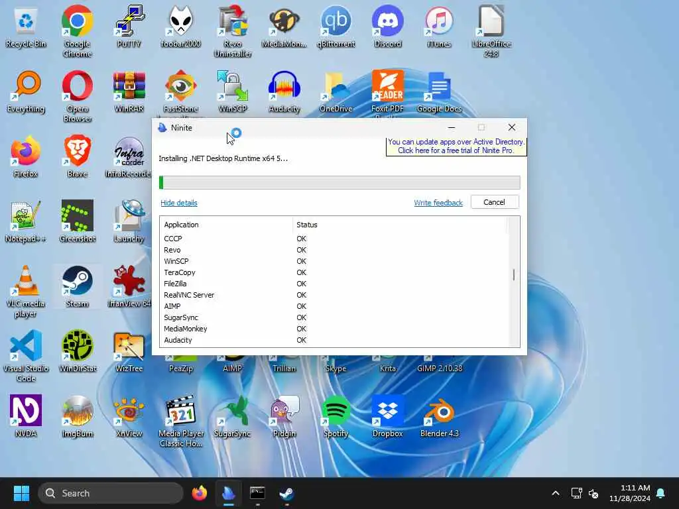Click the Google Docs desktop icon
The height and width of the screenshot is (509, 679).
tap(439, 91)
